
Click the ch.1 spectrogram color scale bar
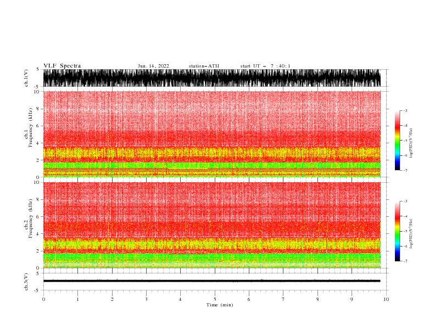point(397,141)
